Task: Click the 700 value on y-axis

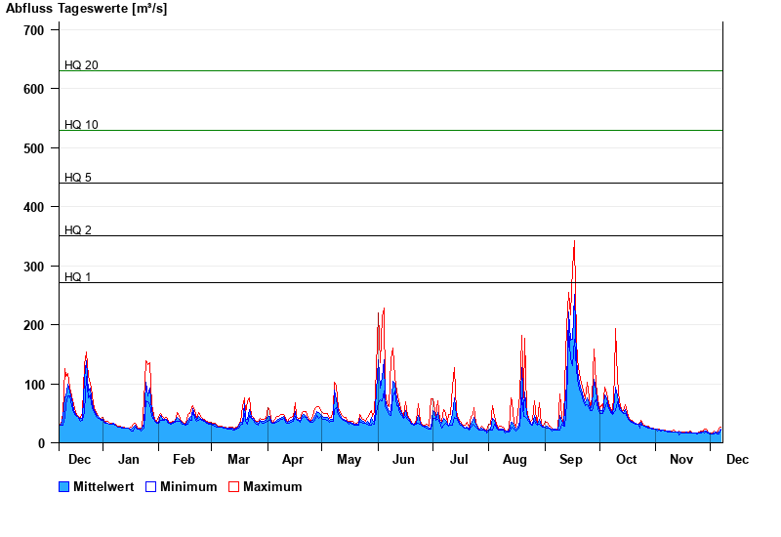Action: coord(34,30)
